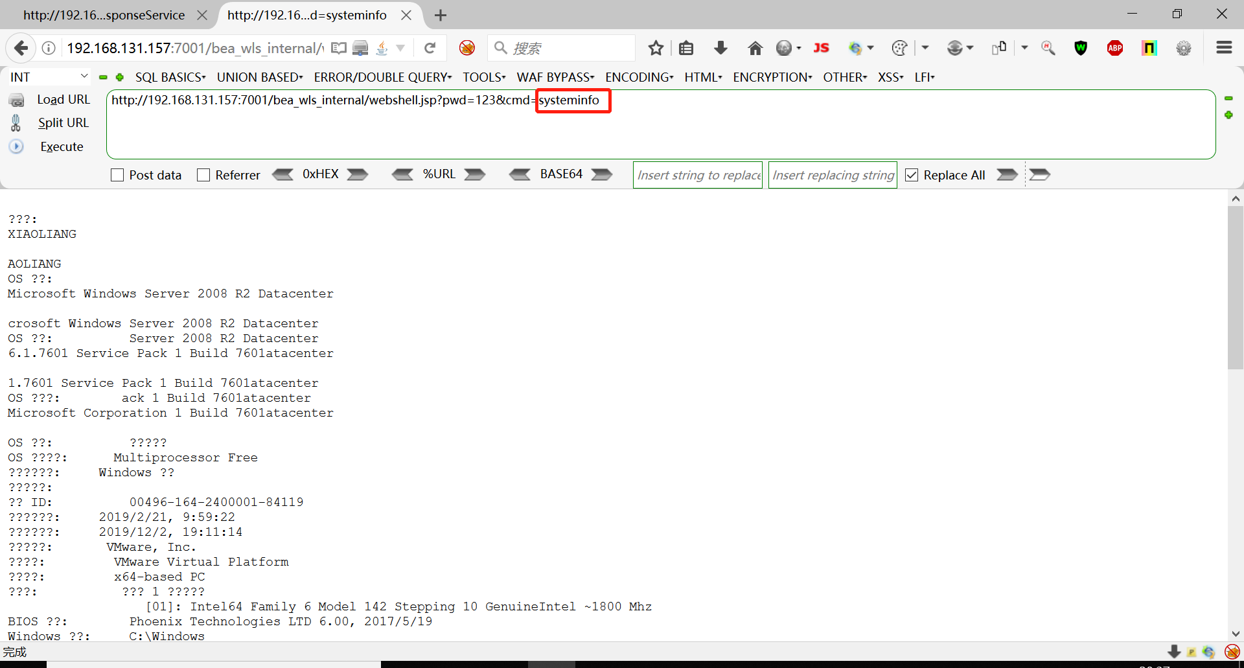Viewport: 1244px width, 668px height.
Task: Open the ENCODING menu in HackBar
Action: (x=638, y=77)
